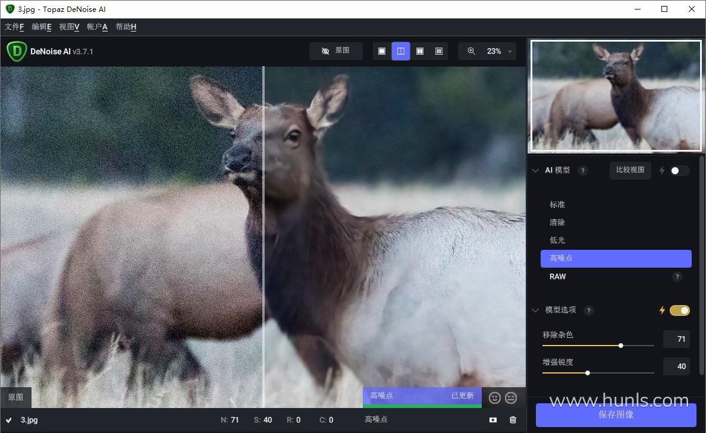This screenshot has width=706, height=433.
Task: Collapse the AI 模型 section
Action: point(535,171)
